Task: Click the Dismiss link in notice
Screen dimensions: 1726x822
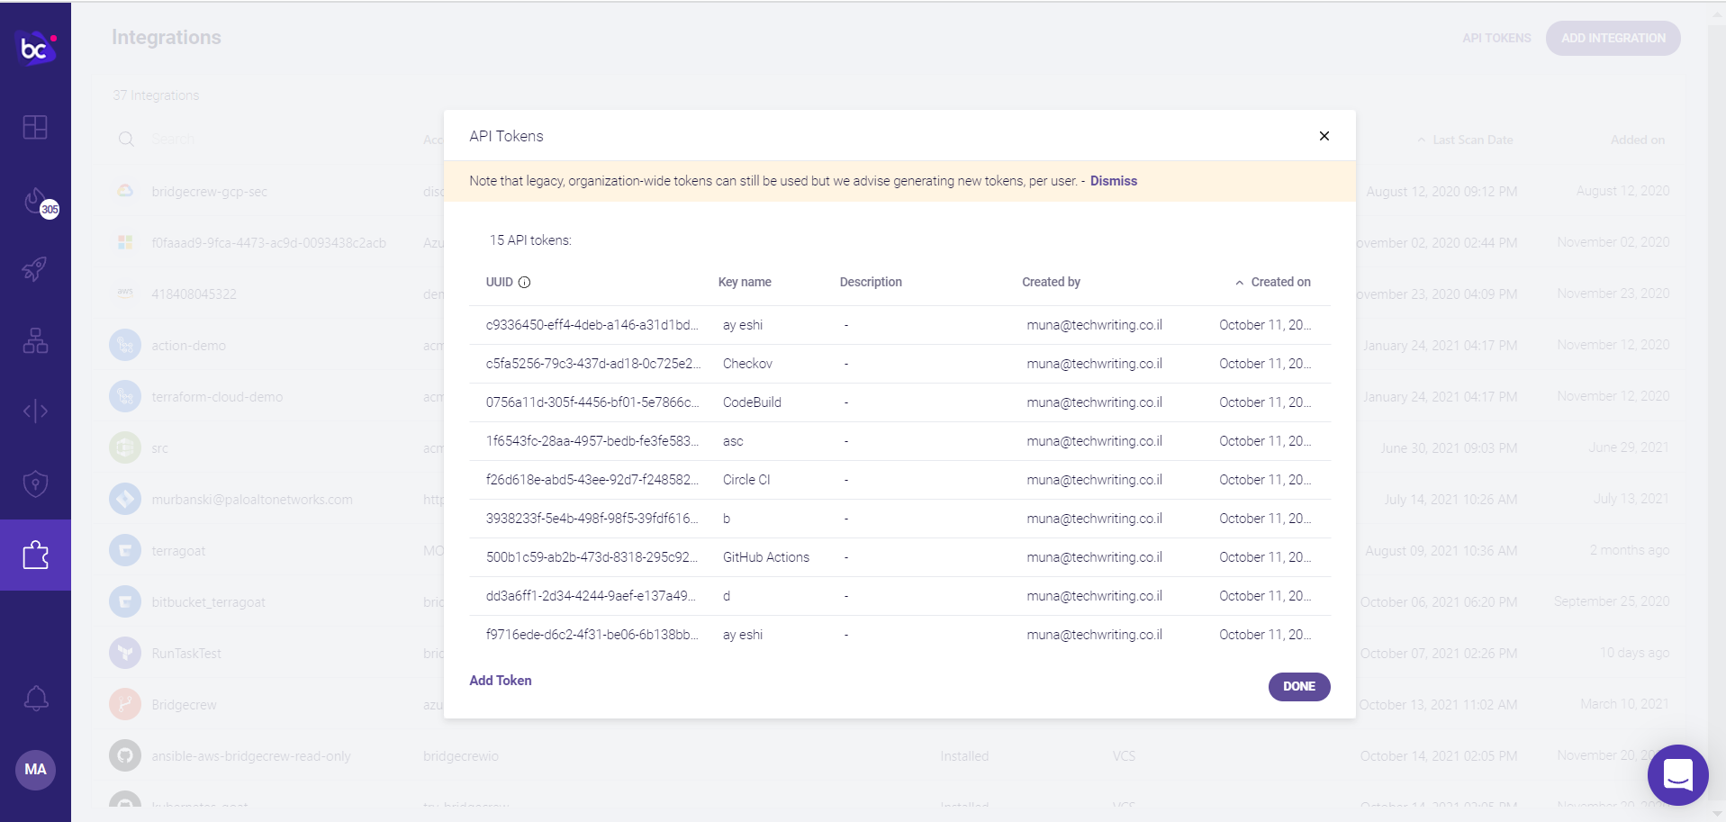Action: tap(1114, 181)
